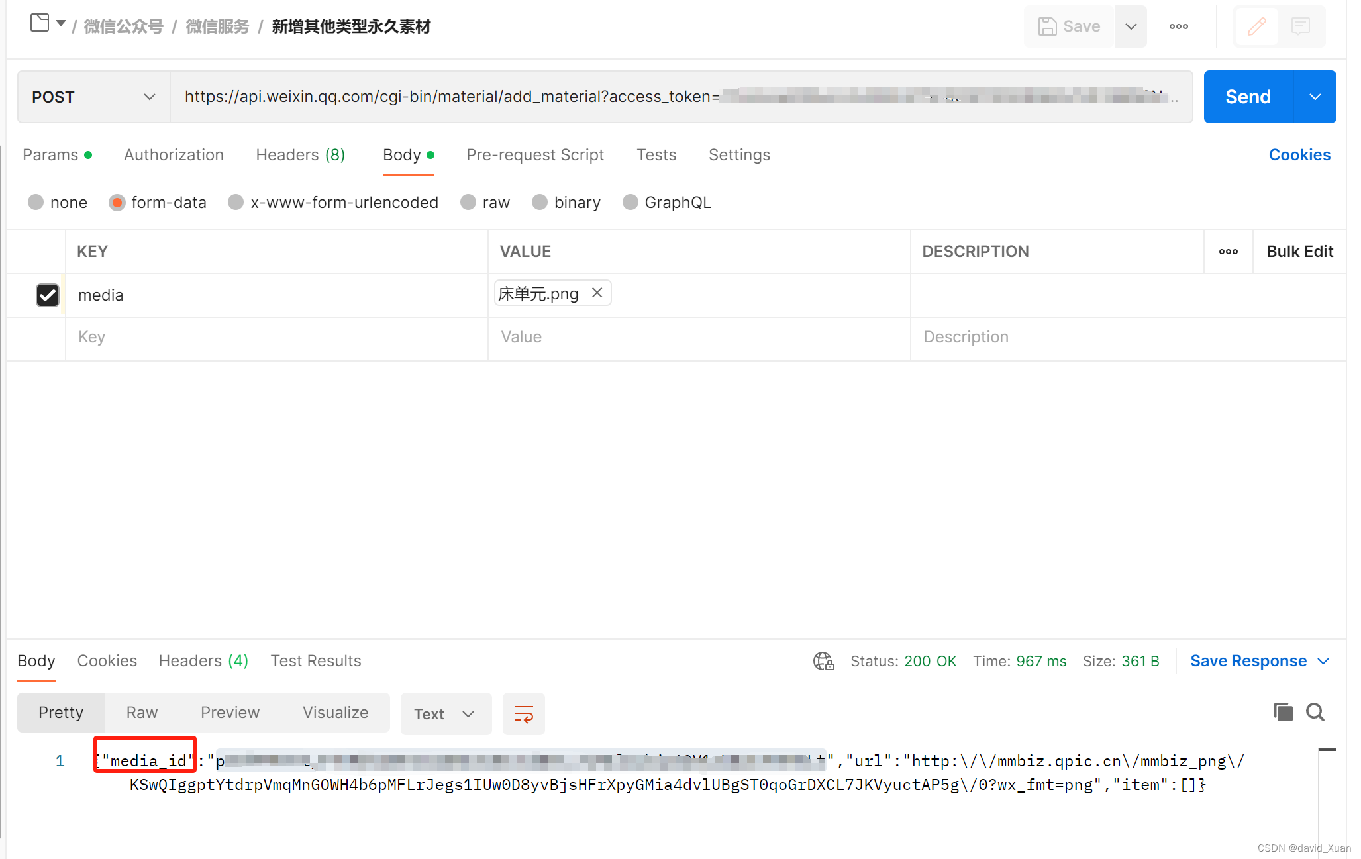
Task: Search within the response body
Action: [x=1315, y=712]
